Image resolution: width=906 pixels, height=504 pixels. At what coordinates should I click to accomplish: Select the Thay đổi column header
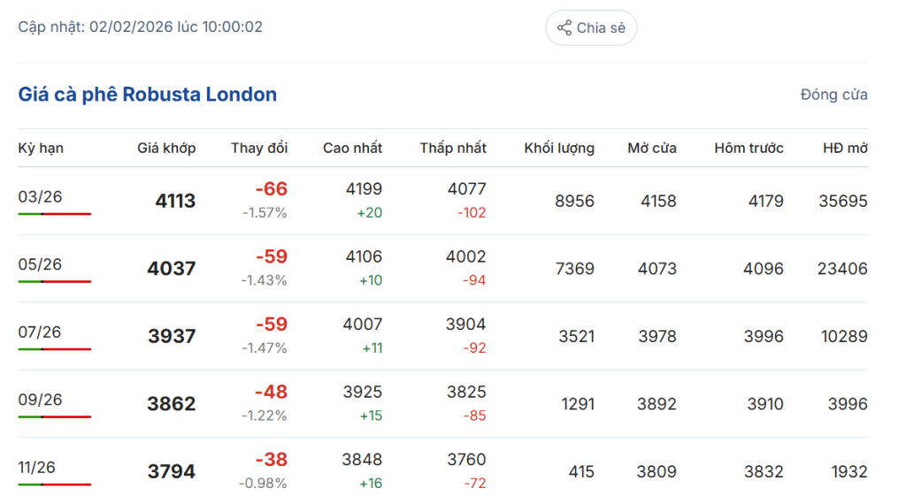tap(259, 148)
